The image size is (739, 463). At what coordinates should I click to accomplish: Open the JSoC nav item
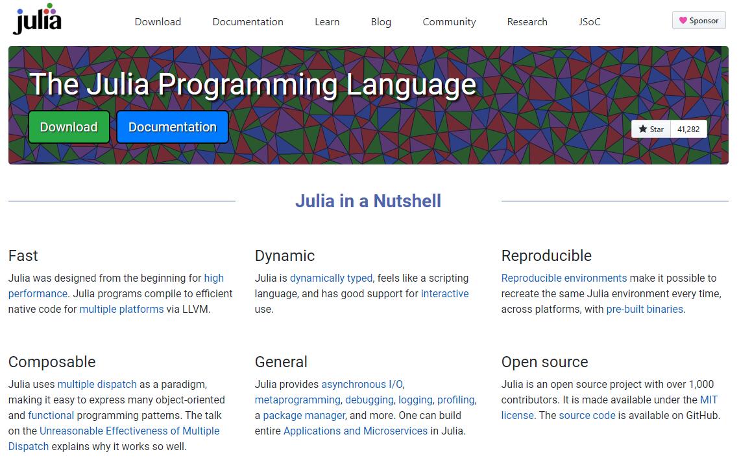point(589,21)
